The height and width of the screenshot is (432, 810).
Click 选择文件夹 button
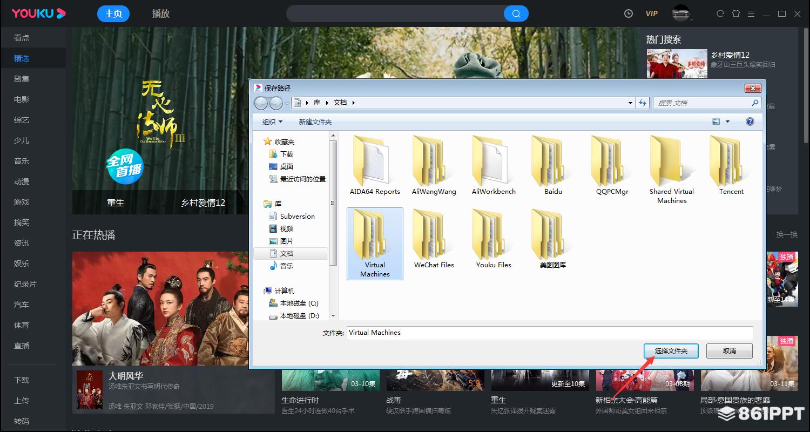(x=671, y=350)
